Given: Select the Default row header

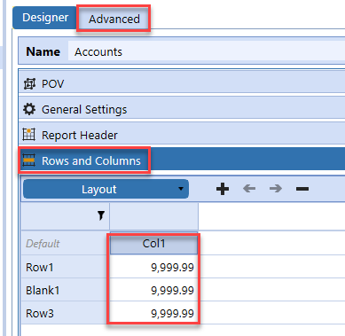Looking at the screenshot, I should [x=65, y=244].
